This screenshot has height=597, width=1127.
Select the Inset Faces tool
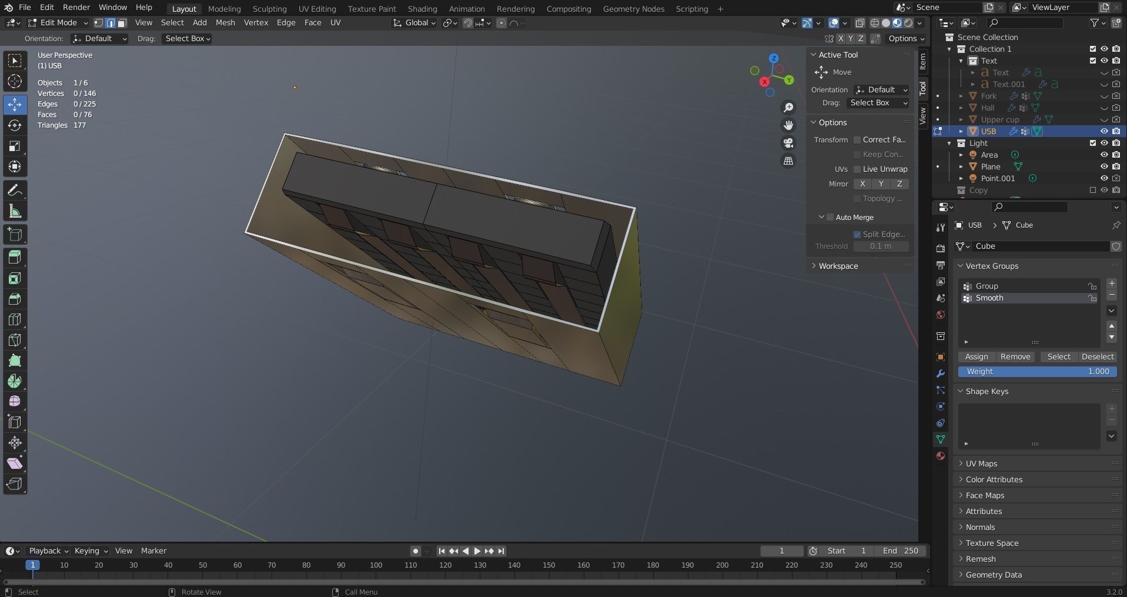tap(15, 278)
